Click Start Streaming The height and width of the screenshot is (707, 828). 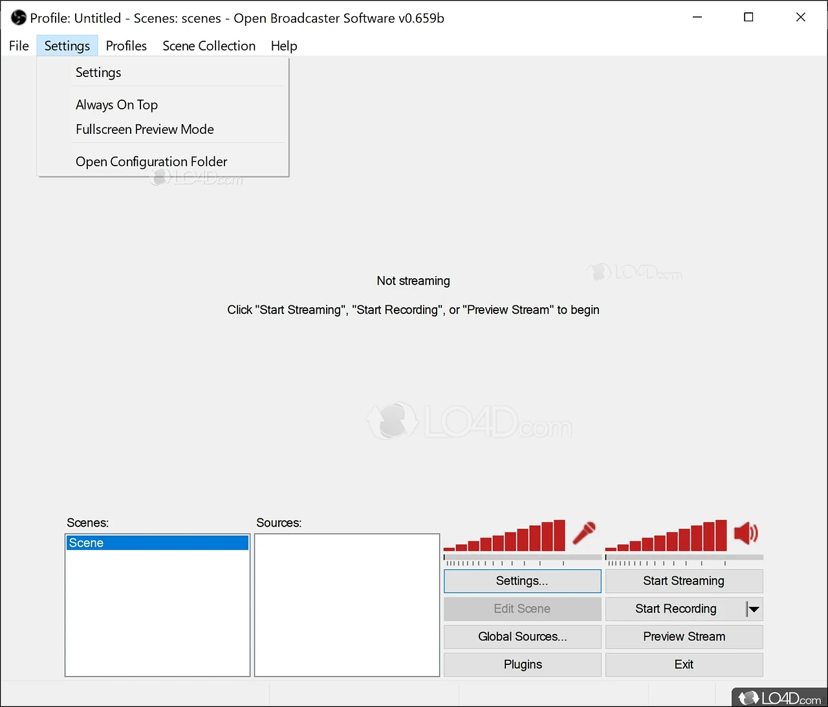pos(684,581)
